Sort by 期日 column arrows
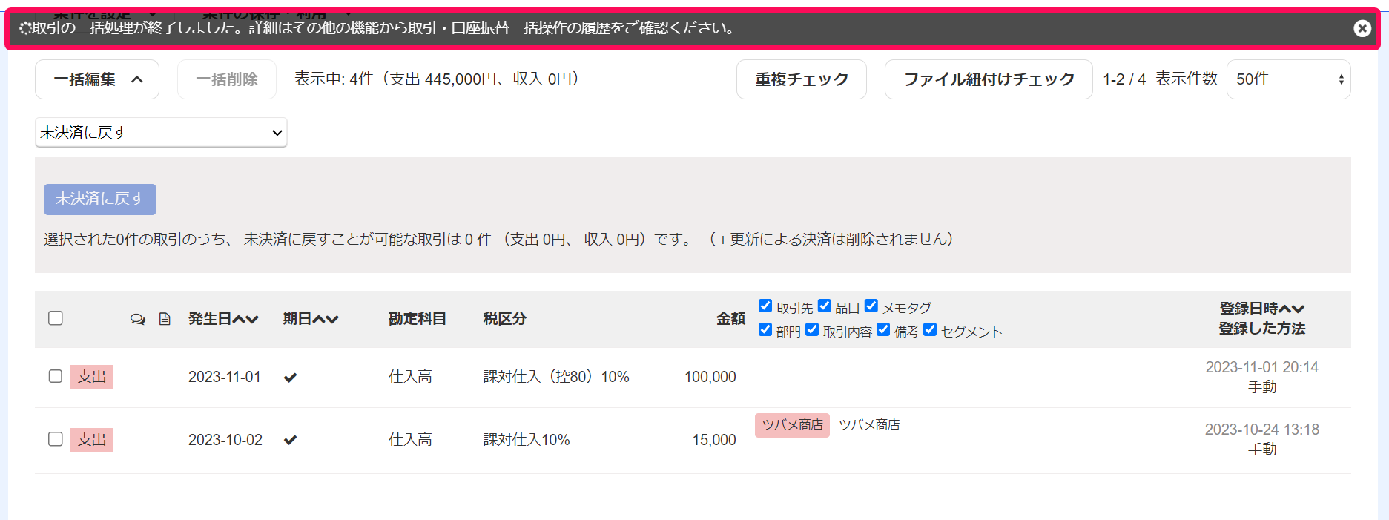Viewport: 1389px width, 520px height. tap(325, 319)
